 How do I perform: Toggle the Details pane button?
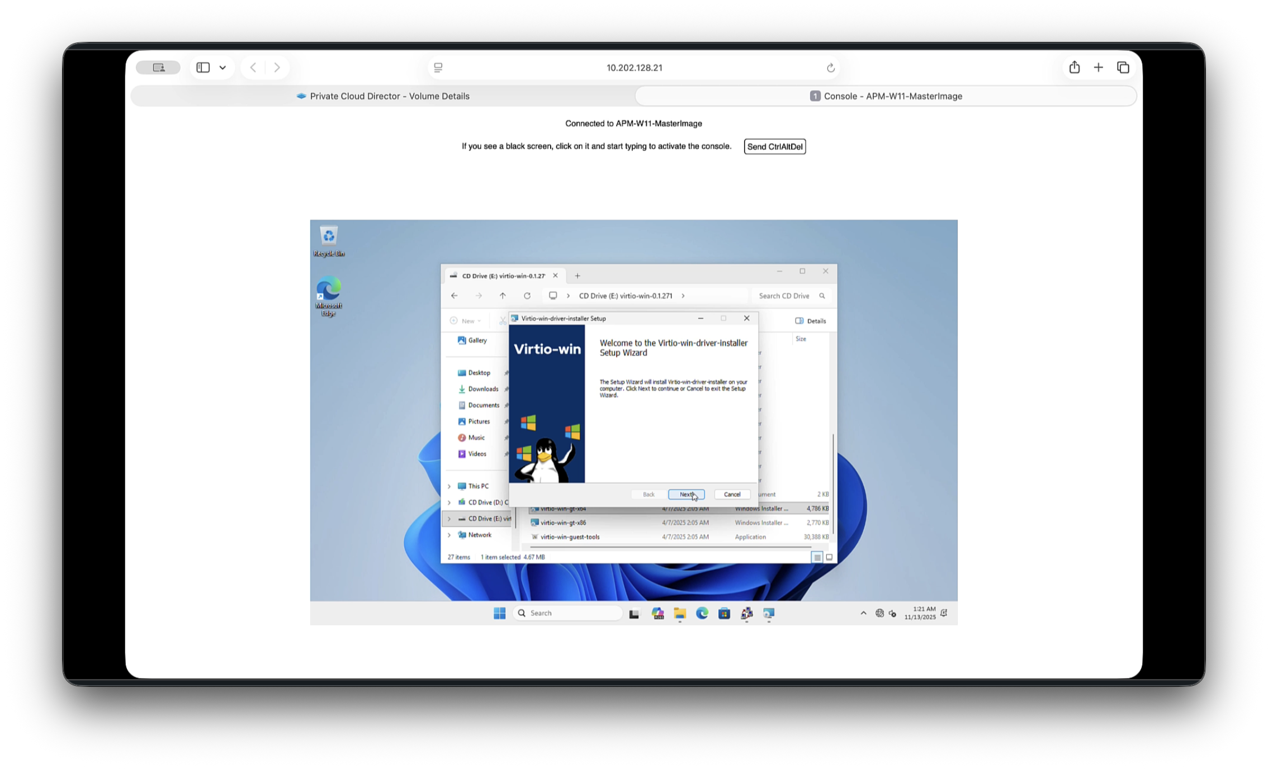pyautogui.click(x=810, y=321)
